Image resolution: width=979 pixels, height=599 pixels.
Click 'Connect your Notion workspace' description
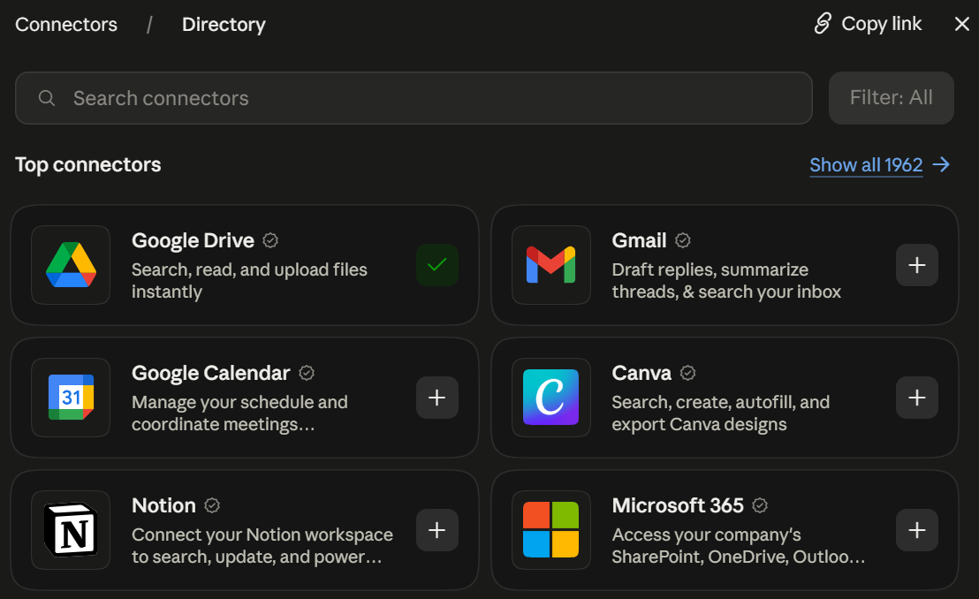262,545
